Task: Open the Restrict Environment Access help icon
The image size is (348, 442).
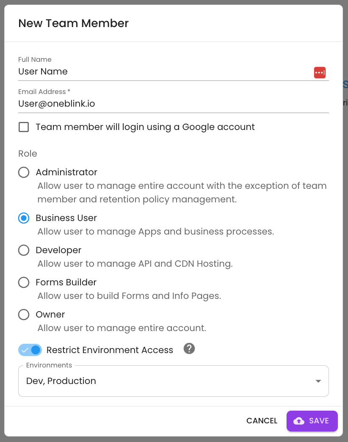Action: click(x=189, y=349)
